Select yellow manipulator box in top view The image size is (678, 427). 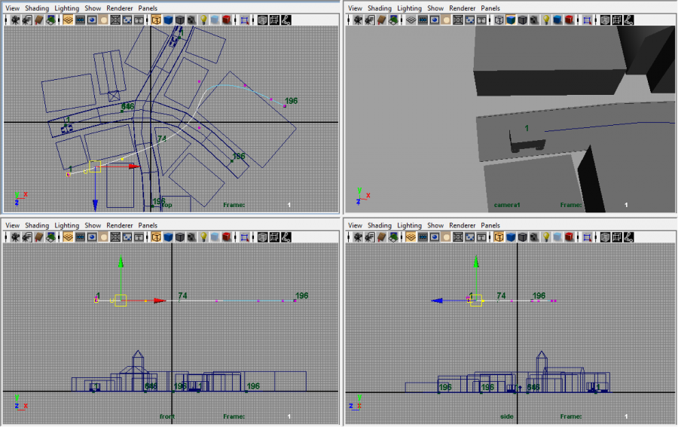[x=95, y=166]
